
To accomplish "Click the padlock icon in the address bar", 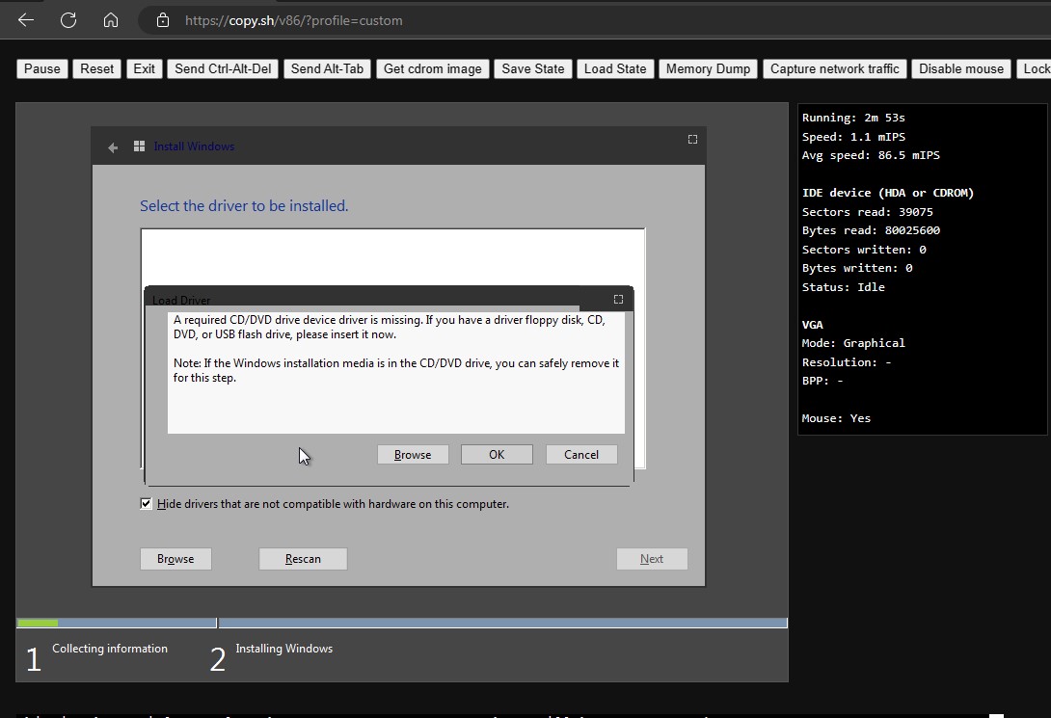I will point(162,19).
